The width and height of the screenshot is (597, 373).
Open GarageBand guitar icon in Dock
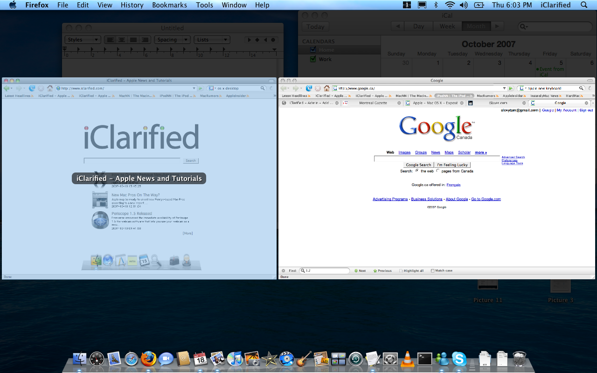point(304,359)
